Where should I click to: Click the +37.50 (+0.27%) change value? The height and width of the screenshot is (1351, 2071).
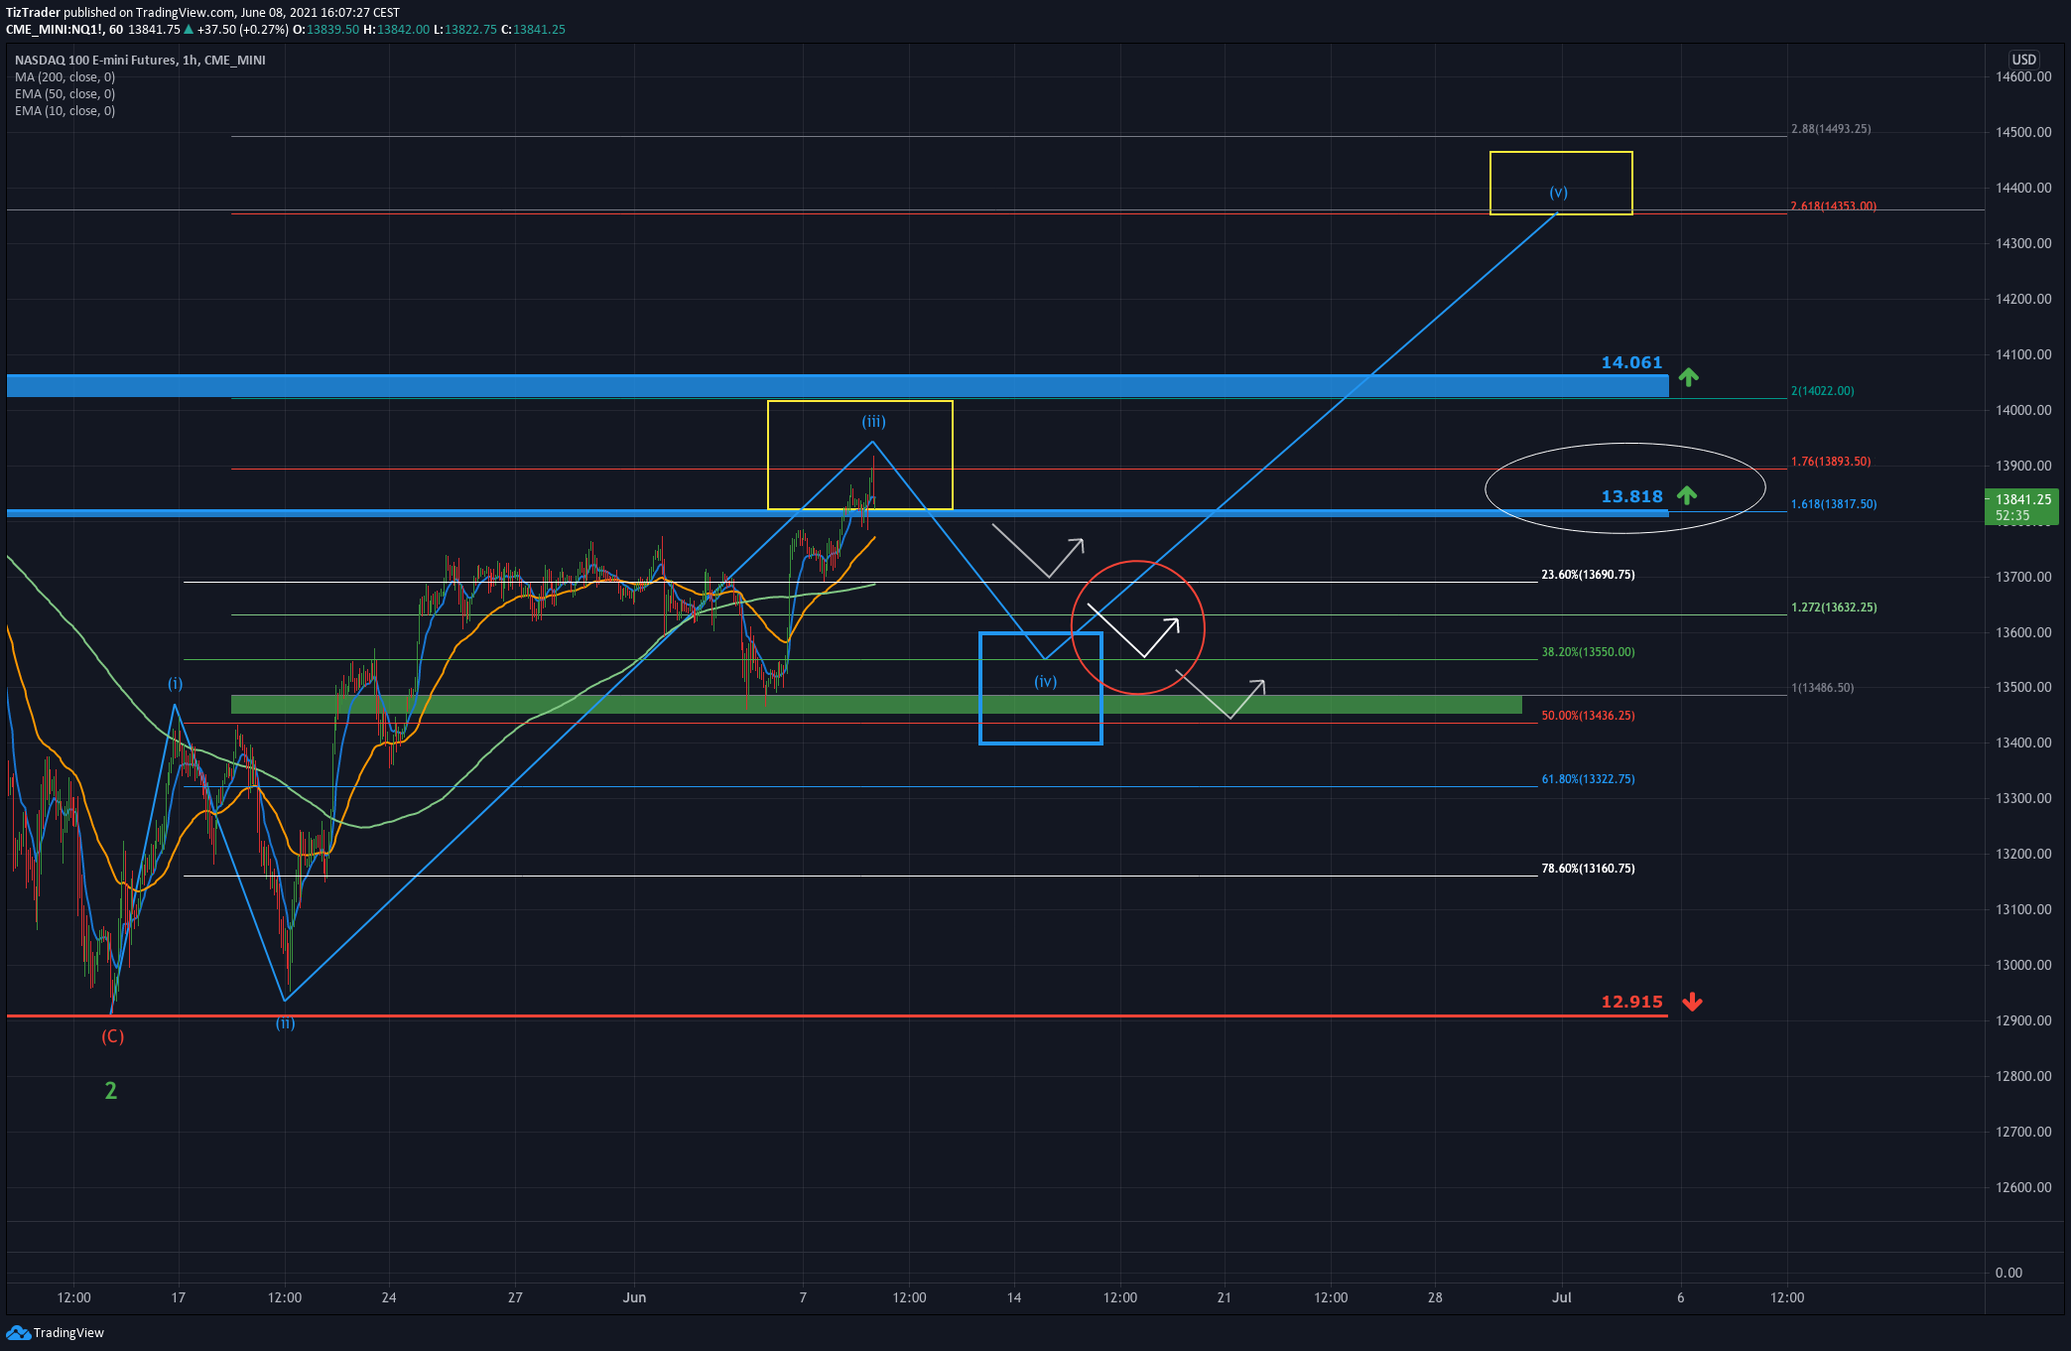pyautogui.click(x=242, y=30)
